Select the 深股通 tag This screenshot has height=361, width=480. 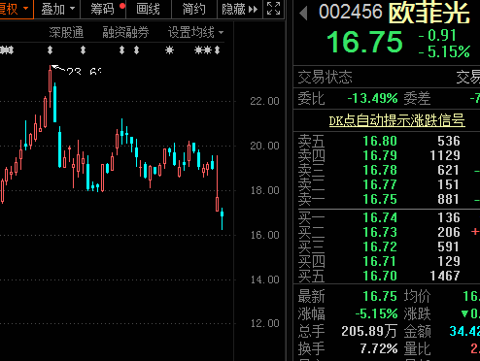point(66,32)
